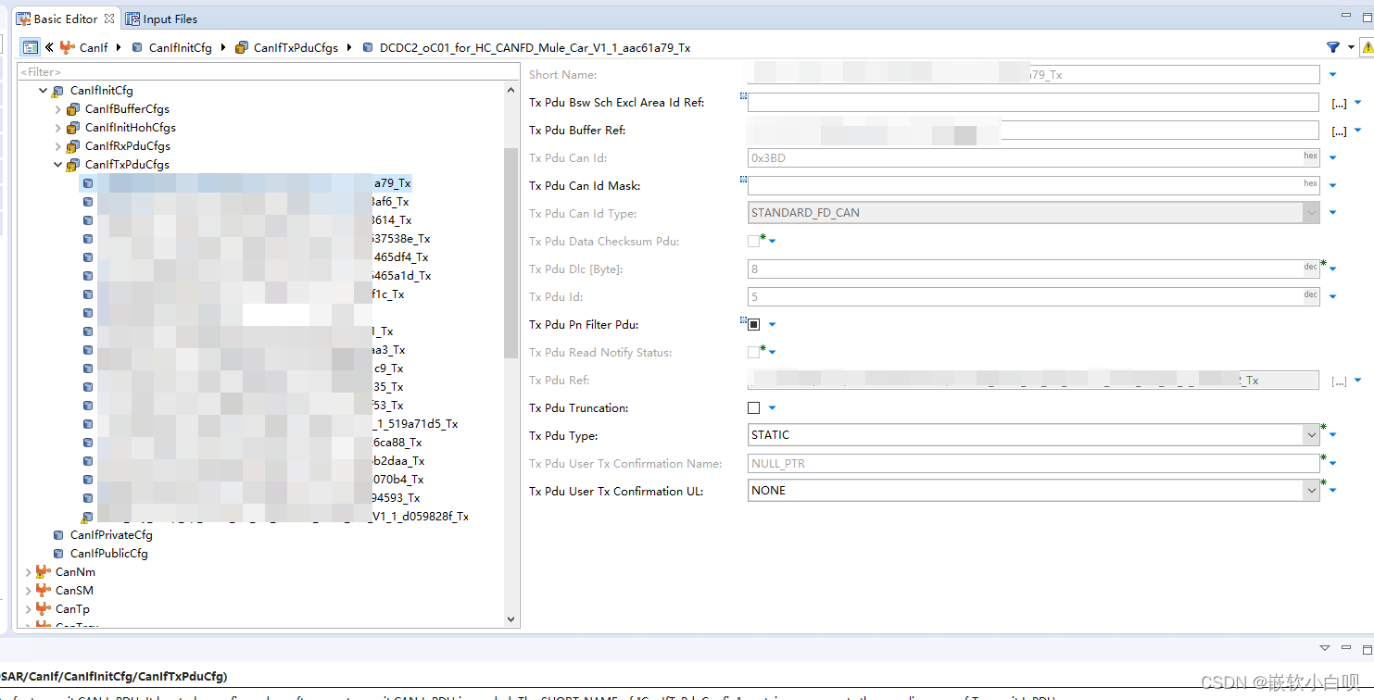
Task: Close the Basic Editor tab
Action: click(x=110, y=19)
